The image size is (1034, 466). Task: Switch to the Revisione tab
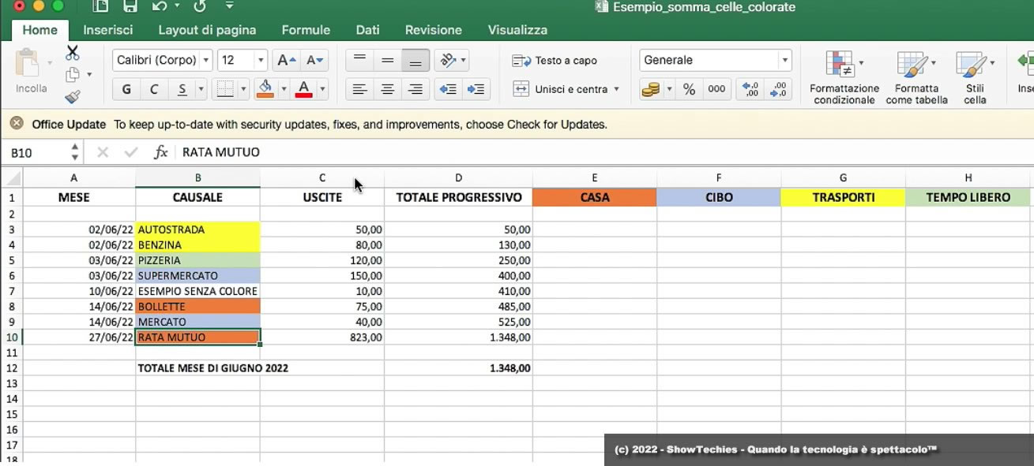pos(434,30)
